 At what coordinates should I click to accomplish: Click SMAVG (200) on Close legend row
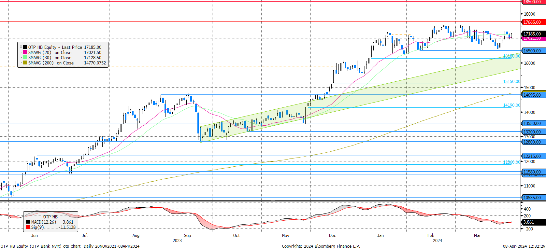point(65,63)
